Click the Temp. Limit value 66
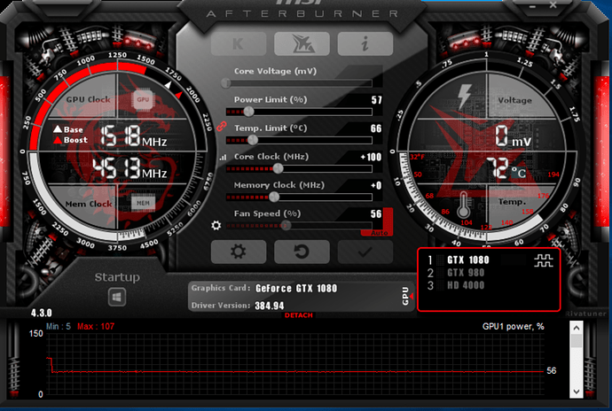Screen dimensions: 612x411 [x=376, y=128]
